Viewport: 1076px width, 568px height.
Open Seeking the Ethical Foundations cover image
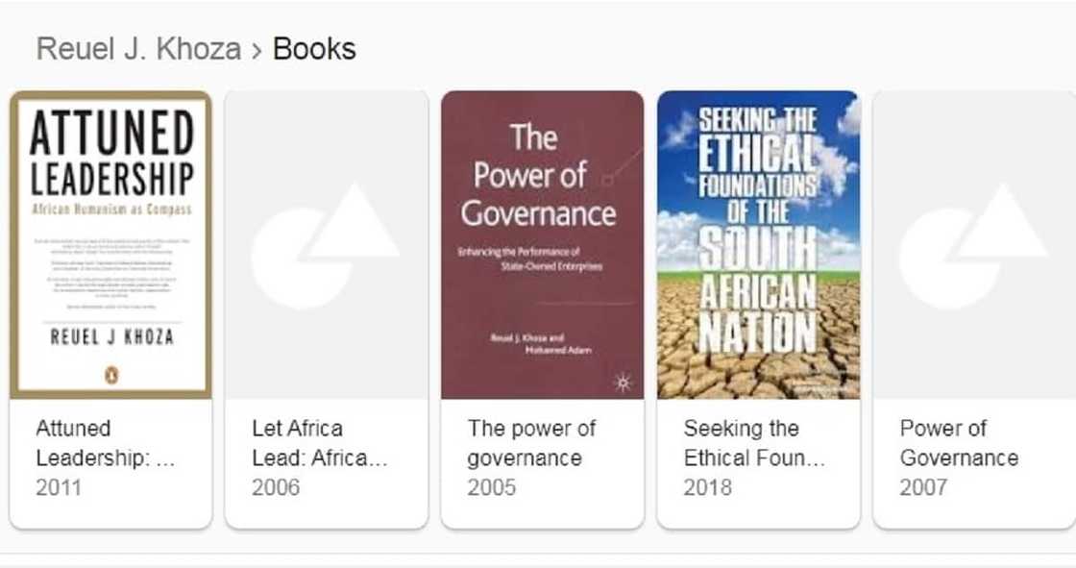[758, 245]
